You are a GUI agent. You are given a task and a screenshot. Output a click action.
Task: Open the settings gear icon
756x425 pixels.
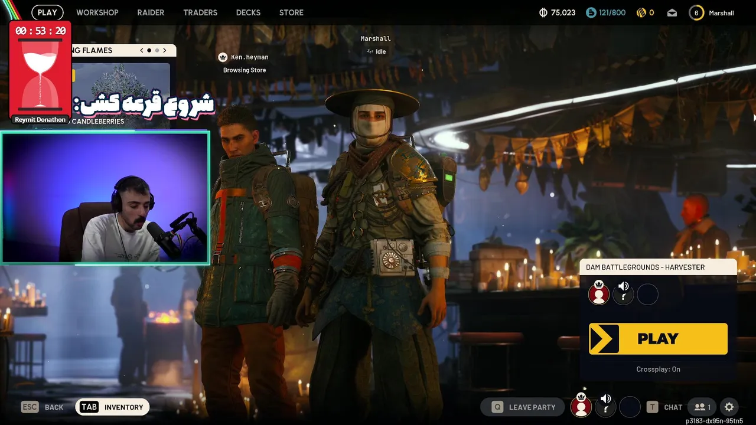click(729, 407)
